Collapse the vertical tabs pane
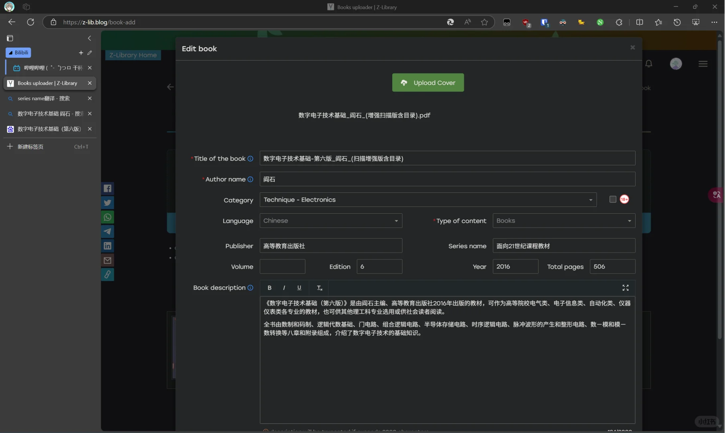Viewport: 725px width, 433px height. [89, 38]
